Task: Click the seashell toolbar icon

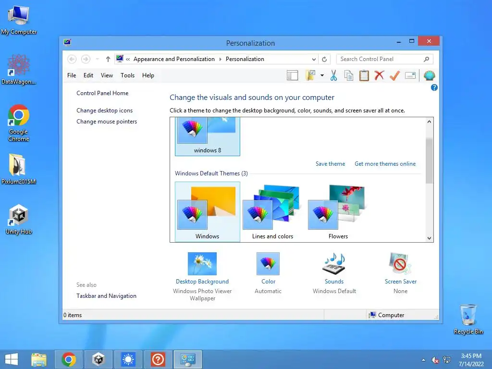Action: [429, 75]
